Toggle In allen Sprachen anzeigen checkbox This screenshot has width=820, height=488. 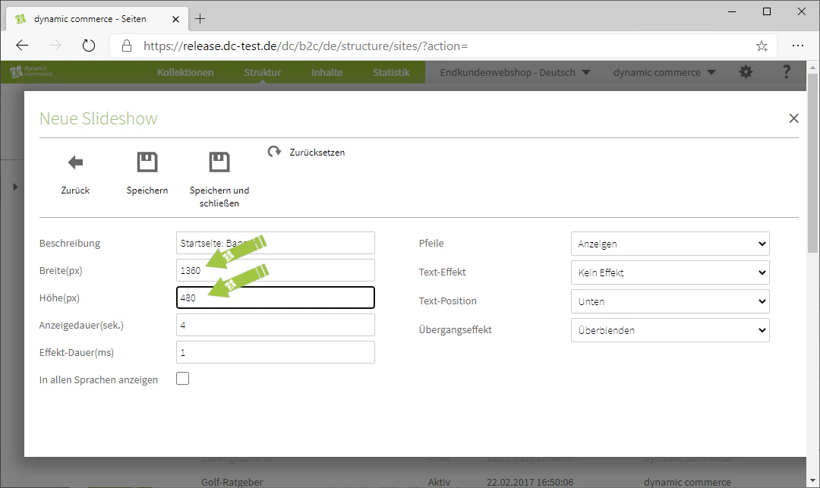pos(182,378)
